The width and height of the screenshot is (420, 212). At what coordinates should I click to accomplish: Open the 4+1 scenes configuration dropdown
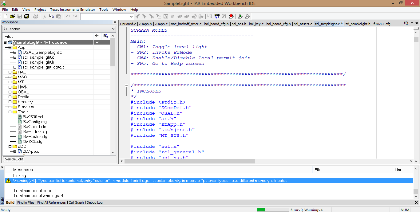113,29
